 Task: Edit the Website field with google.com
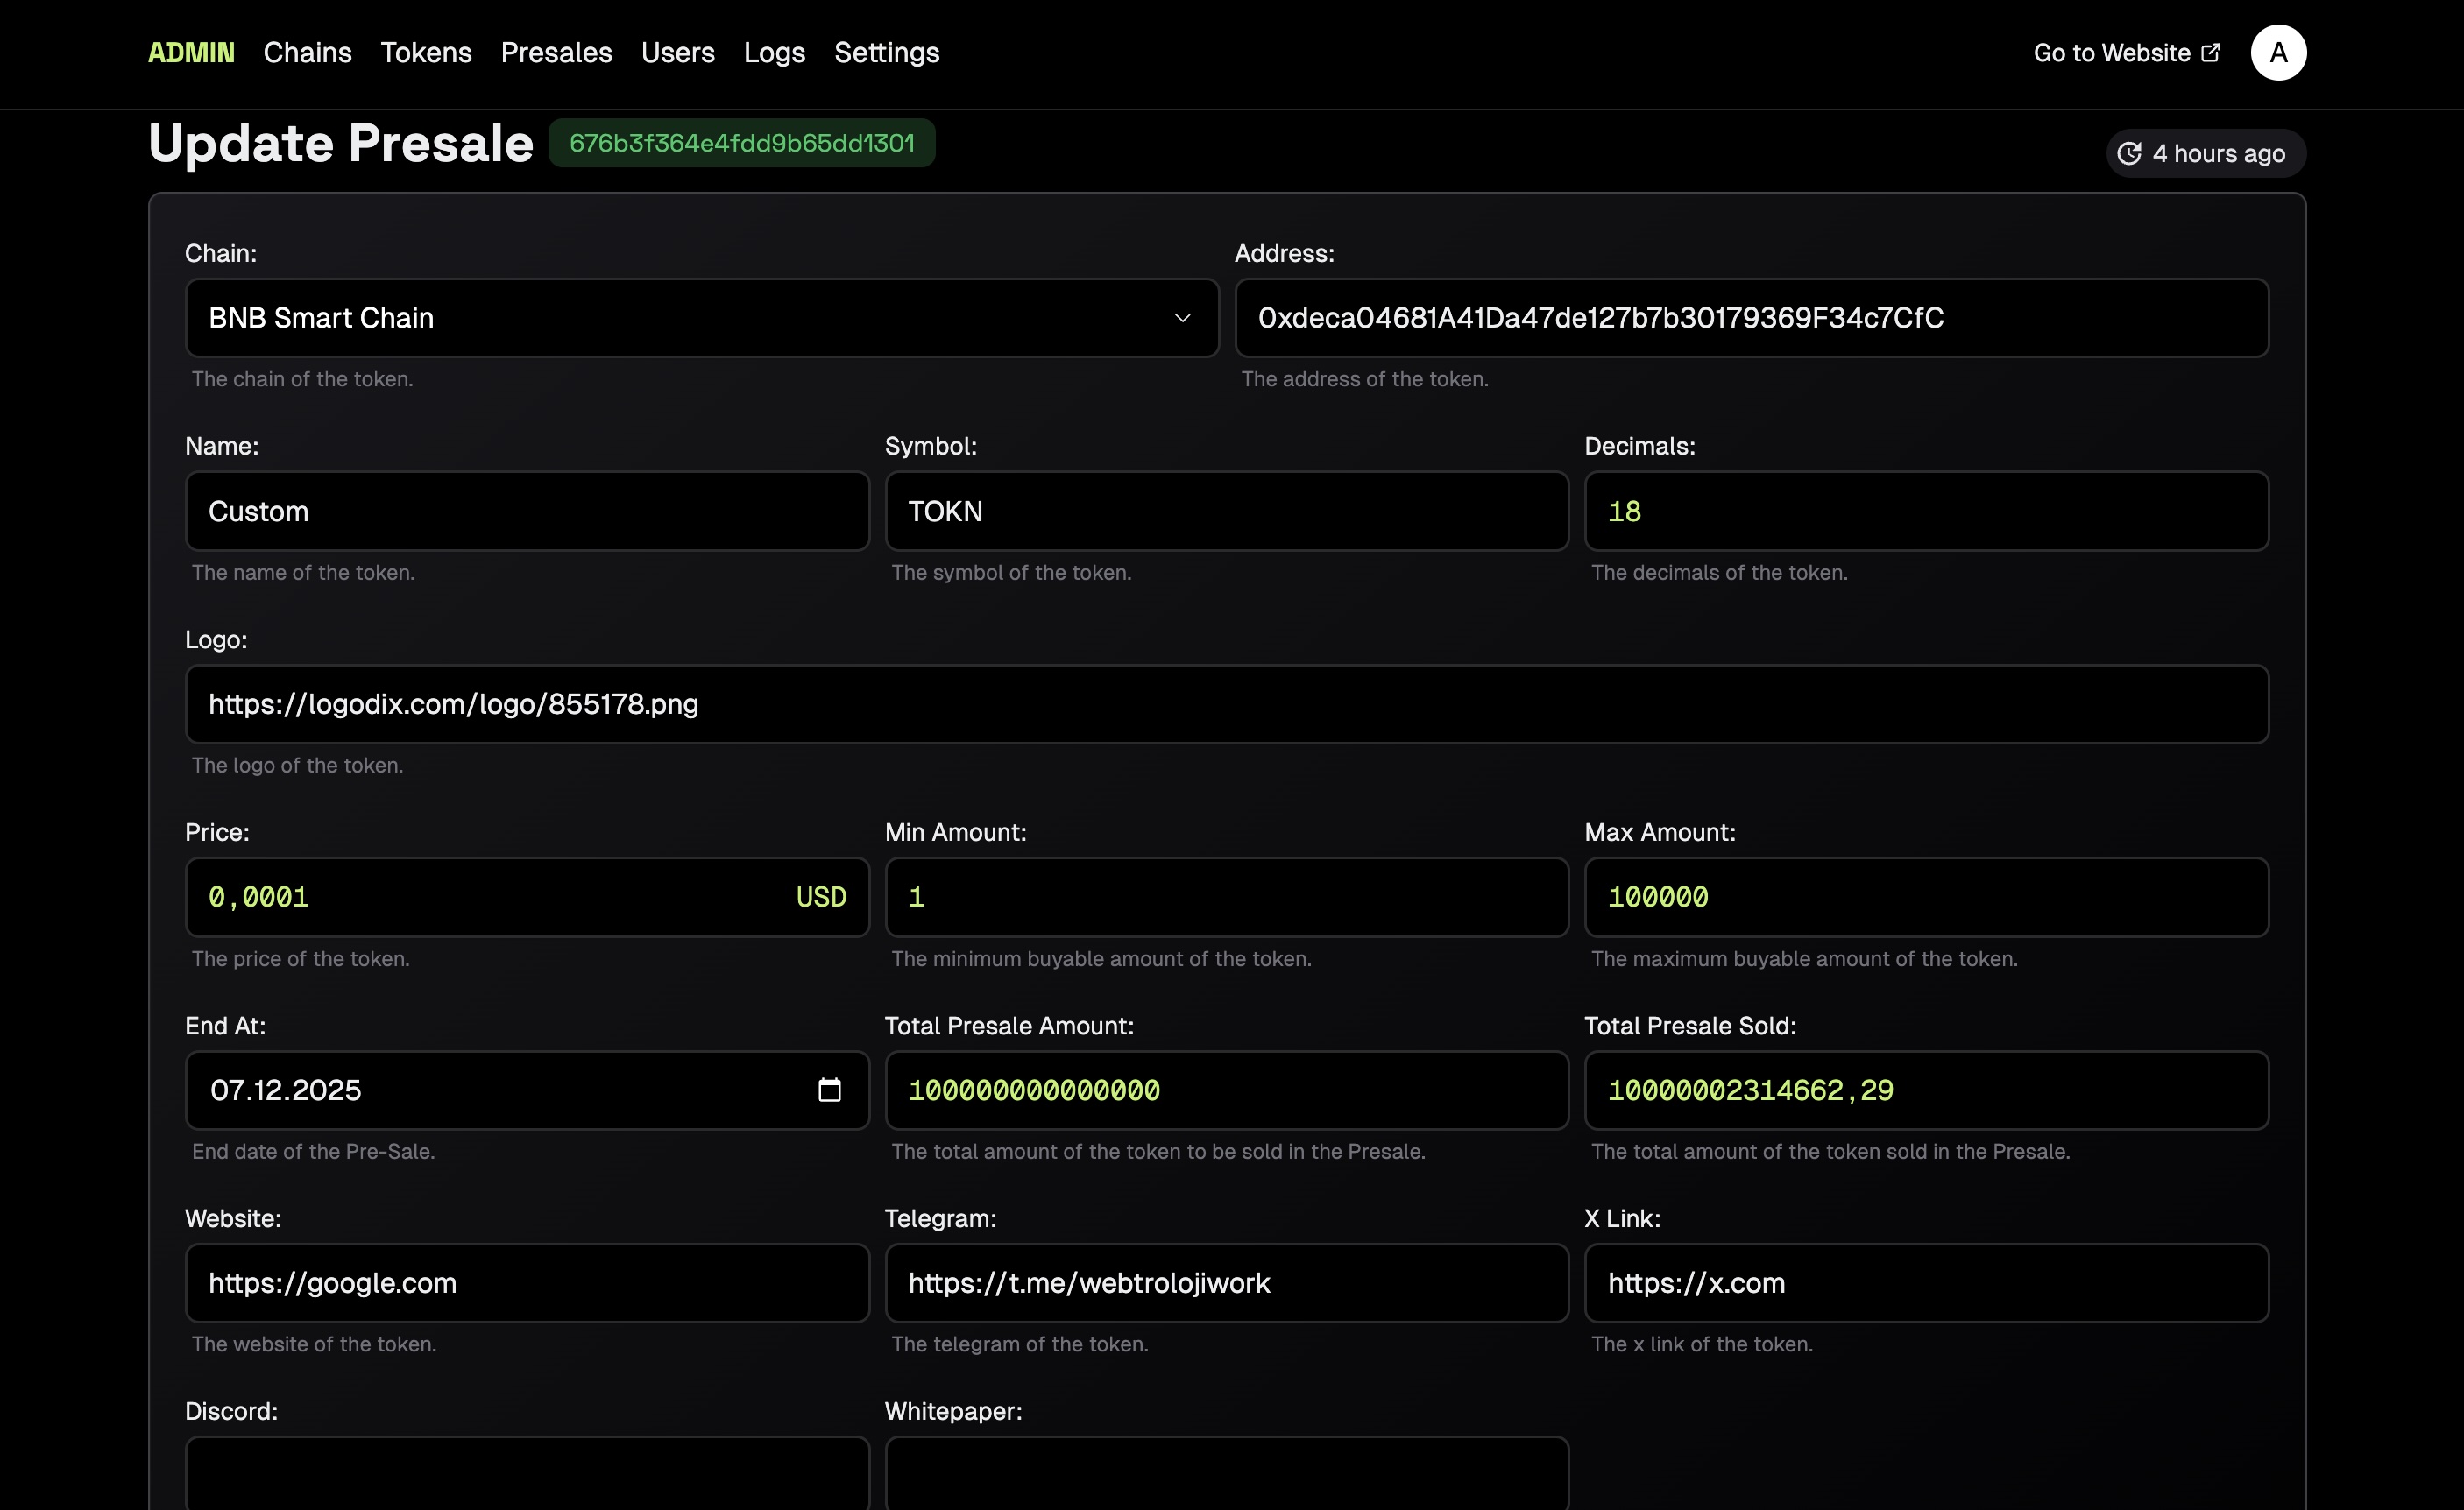coord(527,1282)
